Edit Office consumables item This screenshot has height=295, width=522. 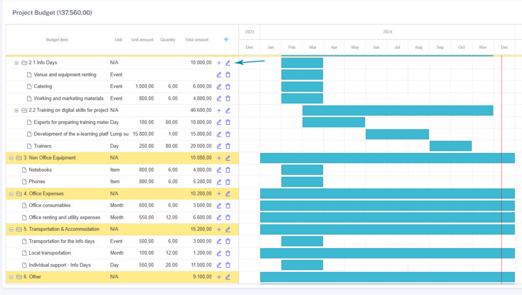coord(219,205)
